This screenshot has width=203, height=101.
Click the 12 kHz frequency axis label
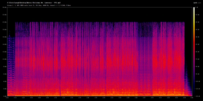pos(4,52)
